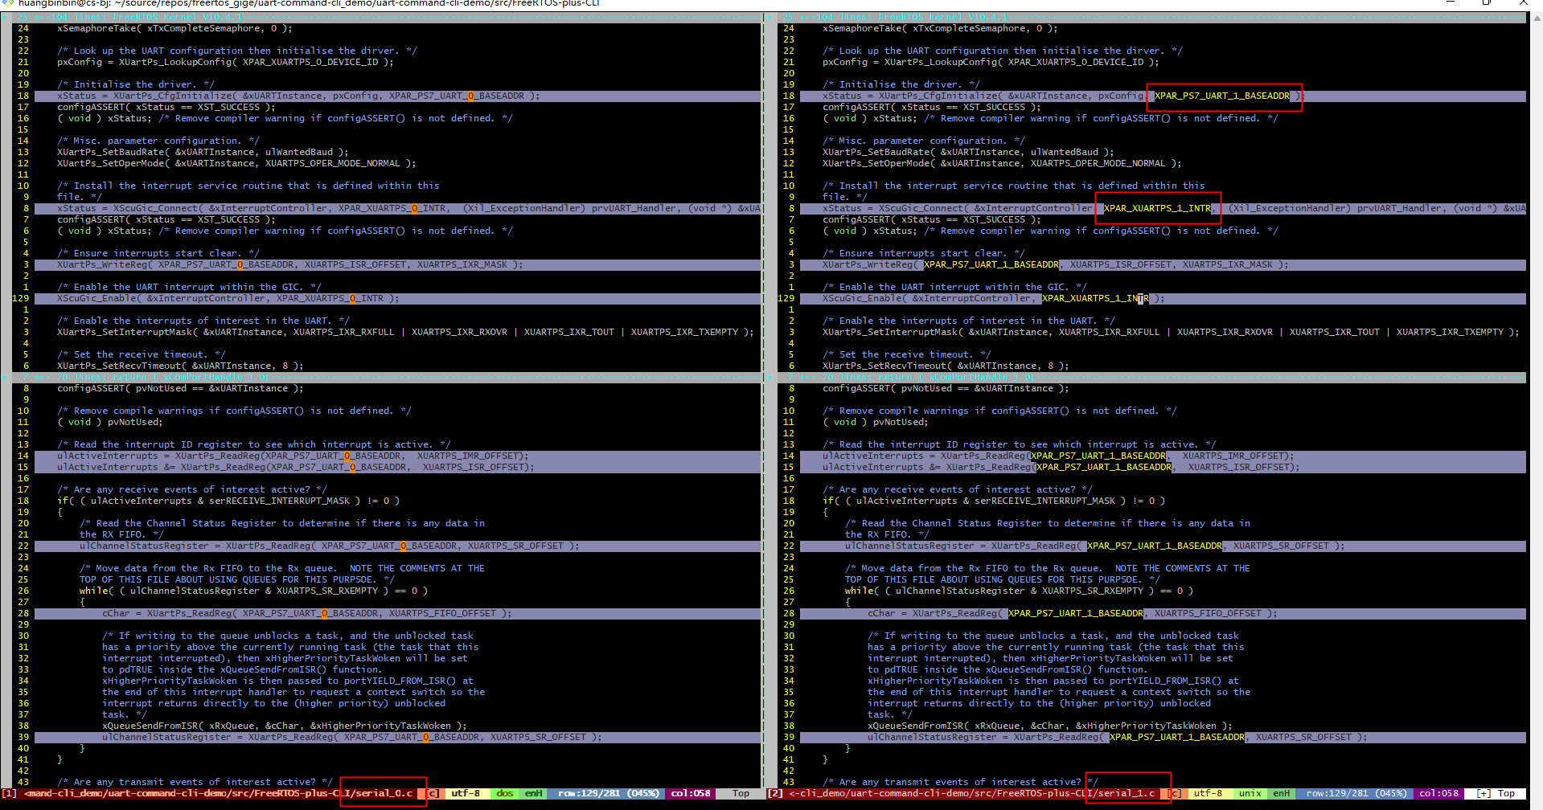Click the left pane enH indicator
The image size is (1543, 810).
pyautogui.click(x=533, y=793)
